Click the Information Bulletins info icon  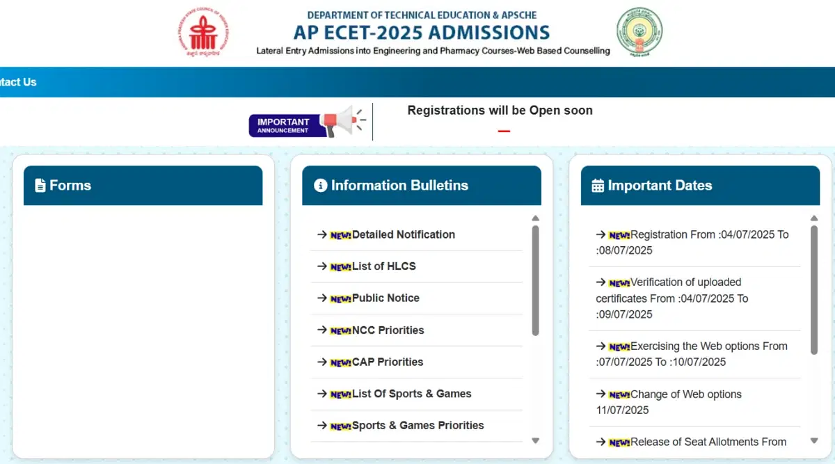tap(320, 186)
